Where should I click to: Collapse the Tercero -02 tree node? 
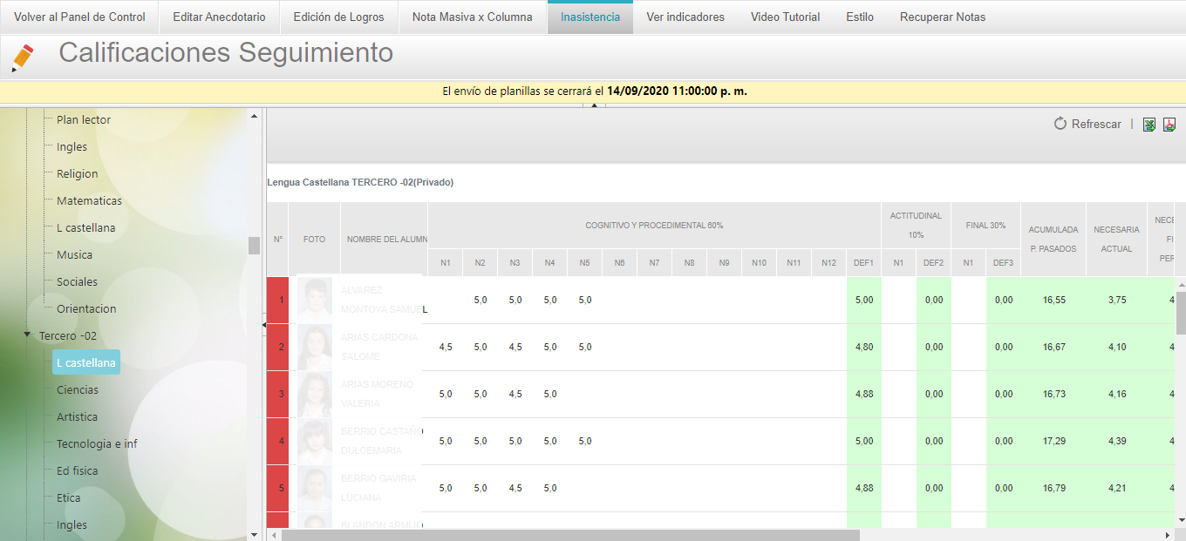tap(28, 335)
